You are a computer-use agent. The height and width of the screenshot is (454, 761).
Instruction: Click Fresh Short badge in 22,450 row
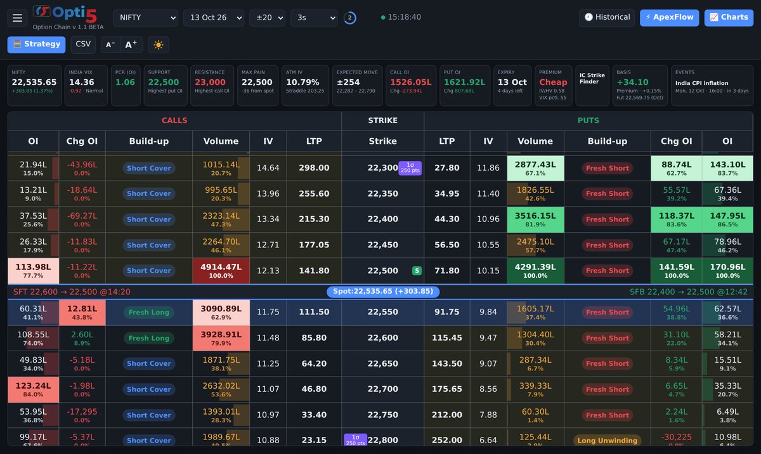tap(608, 245)
